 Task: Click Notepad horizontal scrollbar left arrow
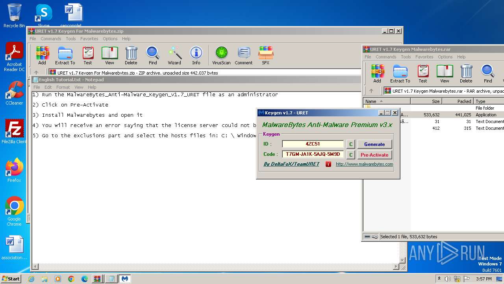[x=35, y=267]
